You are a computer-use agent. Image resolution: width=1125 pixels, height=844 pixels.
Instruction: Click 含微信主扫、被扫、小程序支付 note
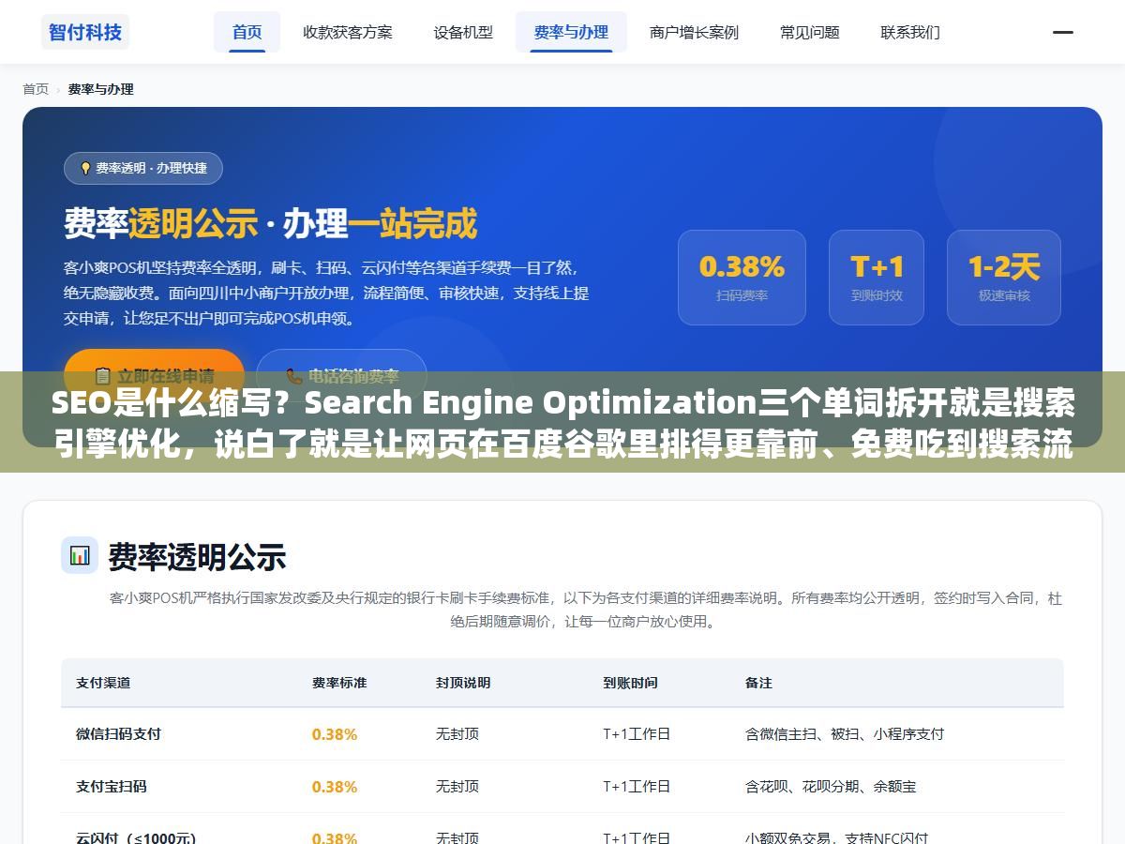(845, 734)
